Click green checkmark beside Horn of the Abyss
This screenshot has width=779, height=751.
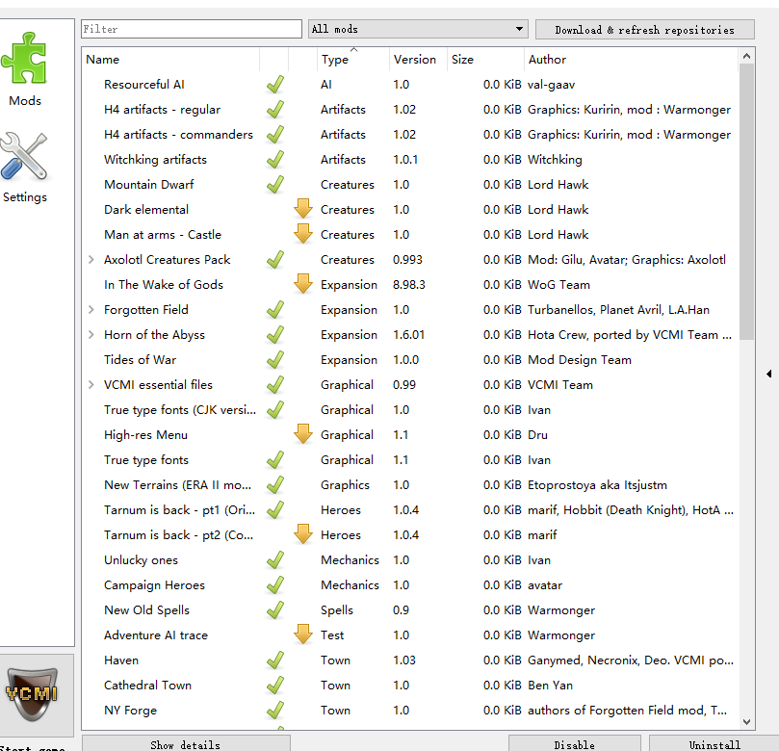(x=275, y=334)
